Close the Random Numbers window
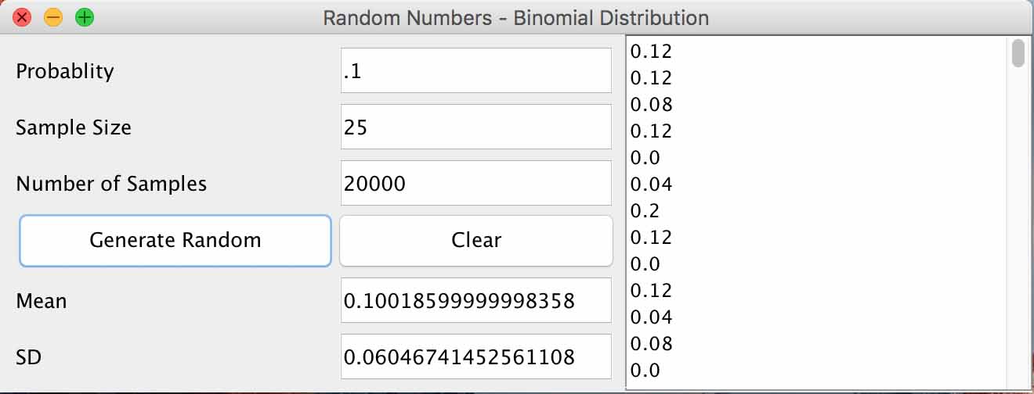The height and width of the screenshot is (394, 1034). tap(22, 17)
